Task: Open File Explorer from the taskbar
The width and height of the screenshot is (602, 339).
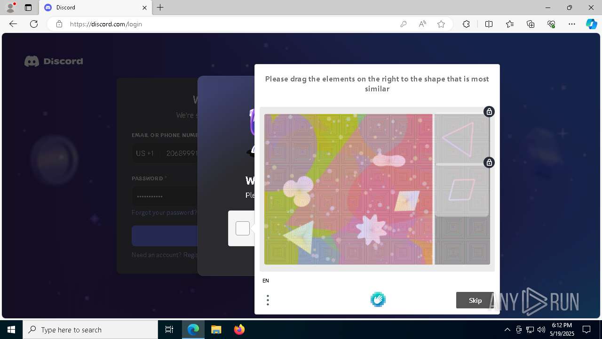Action: (x=216, y=330)
